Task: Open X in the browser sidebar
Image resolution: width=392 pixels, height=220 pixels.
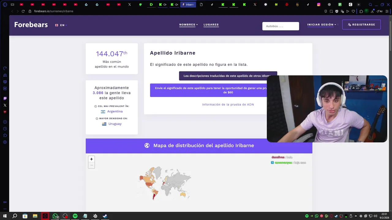Action: coord(5,105)
